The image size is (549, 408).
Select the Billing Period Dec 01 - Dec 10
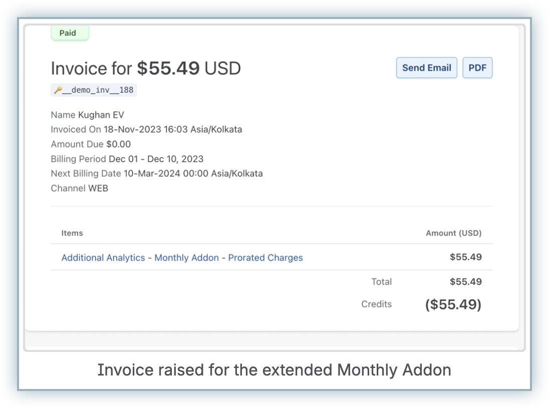[156, 159]
